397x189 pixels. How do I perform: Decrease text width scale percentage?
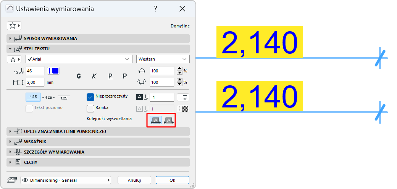(x=179, y=73)
